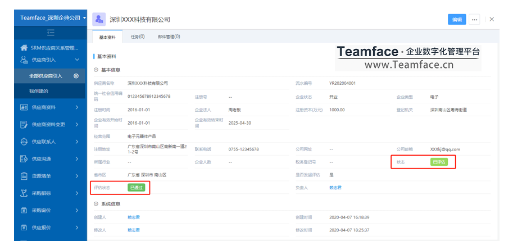The height and width of the screenshot is (241, 513).
Task: Close the supplier detail panel
Action: [492, 19]
